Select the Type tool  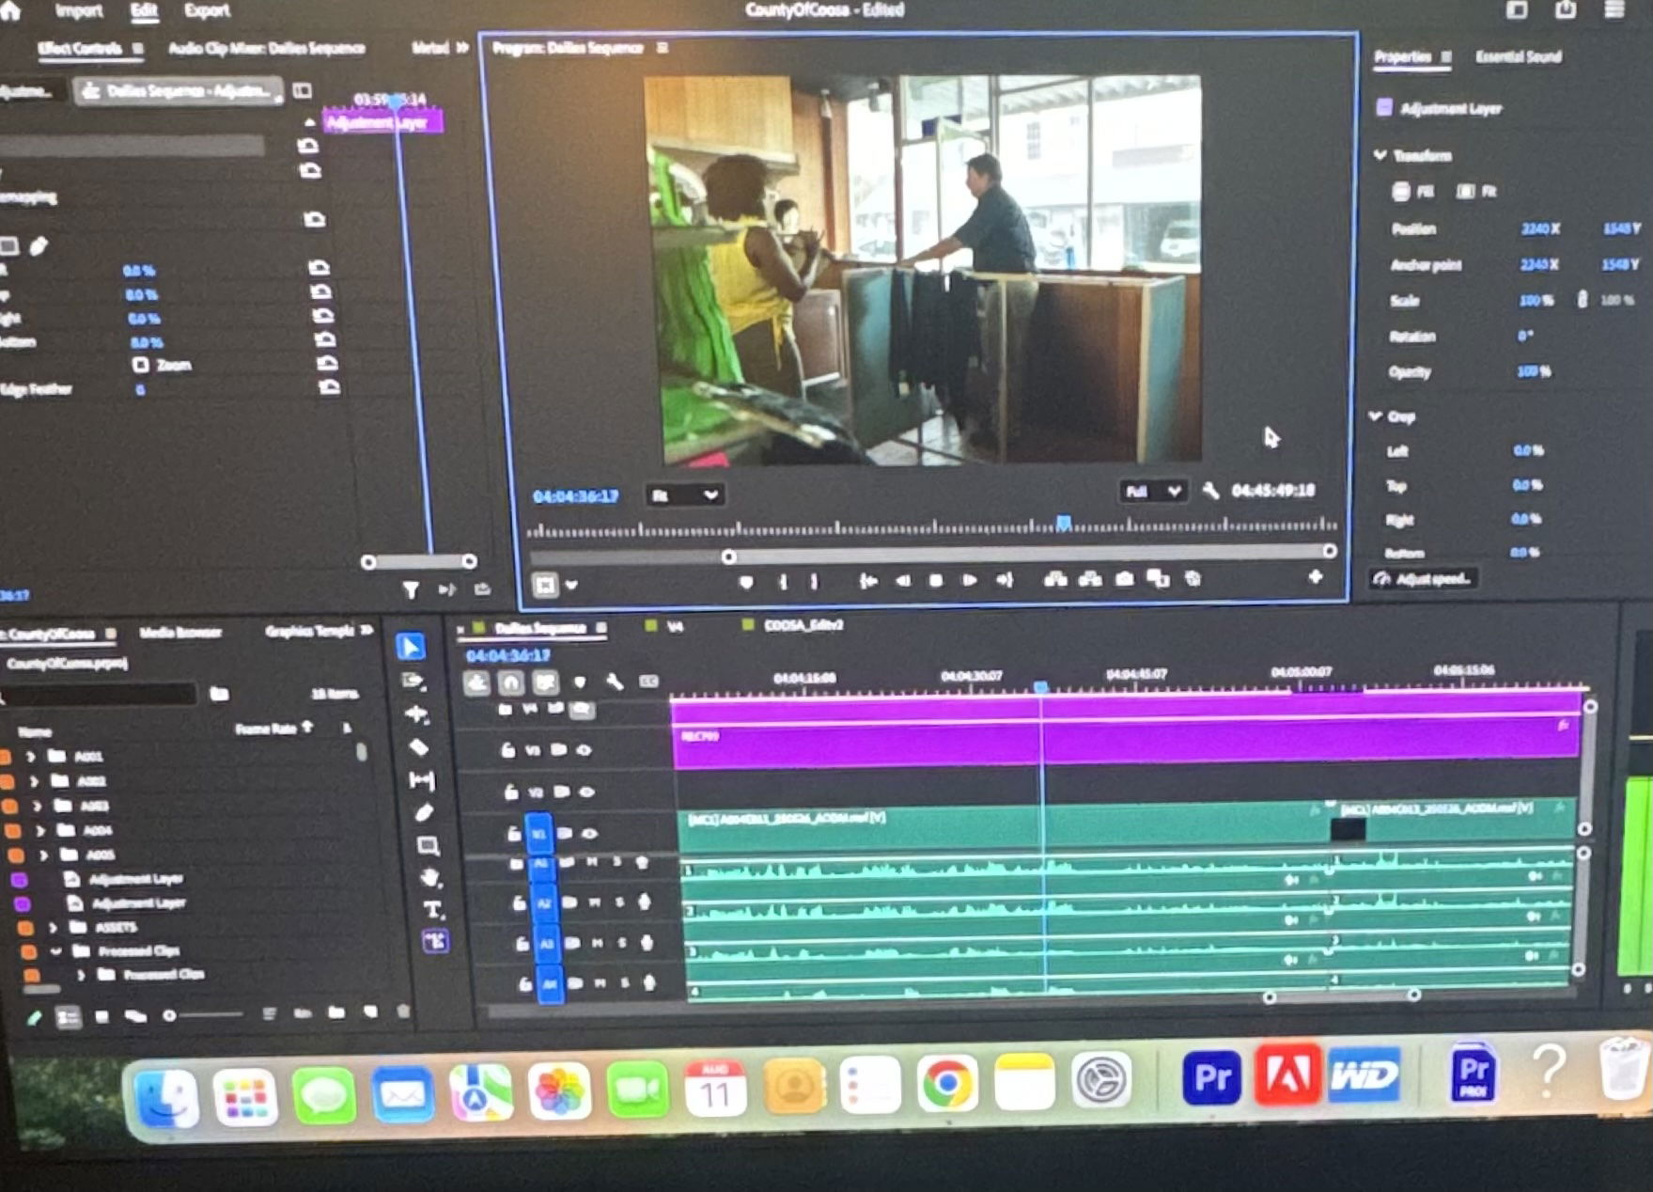[432, 909]
